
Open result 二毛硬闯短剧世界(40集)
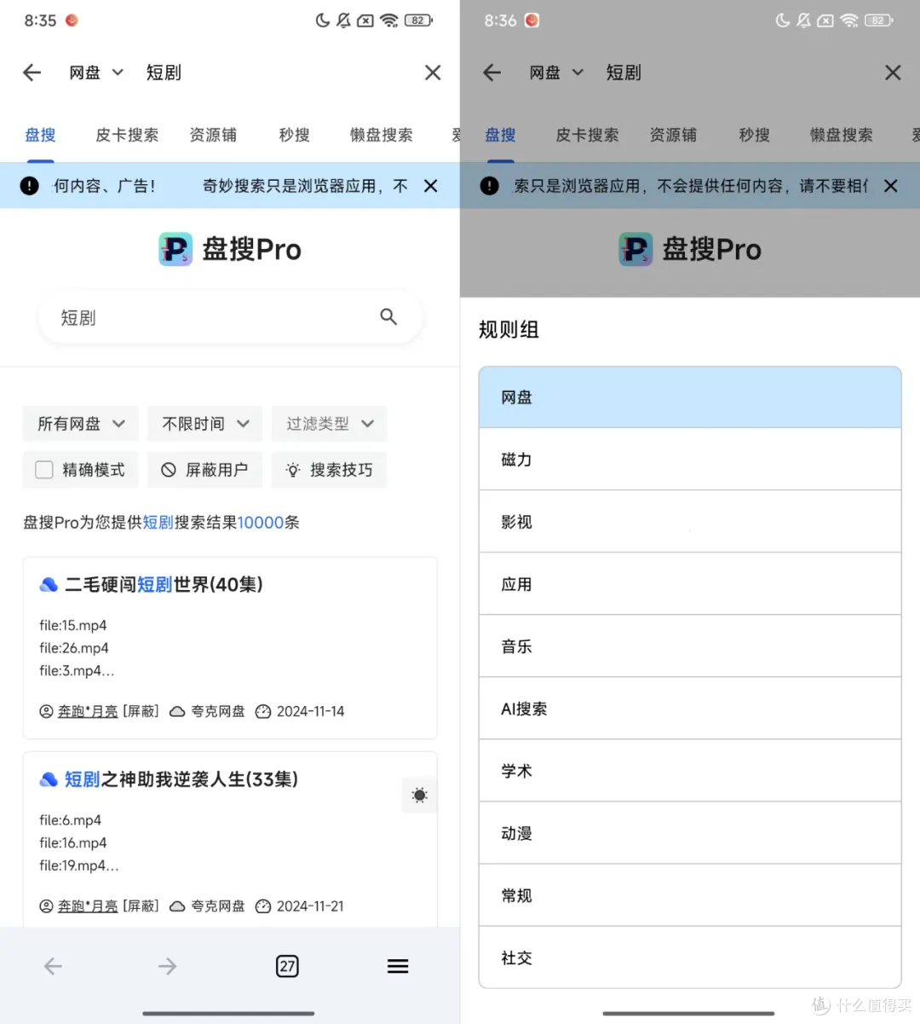pyautogui.click(x=164, y=584)
